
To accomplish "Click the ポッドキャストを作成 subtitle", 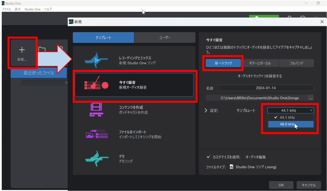I will coord(133,113).
